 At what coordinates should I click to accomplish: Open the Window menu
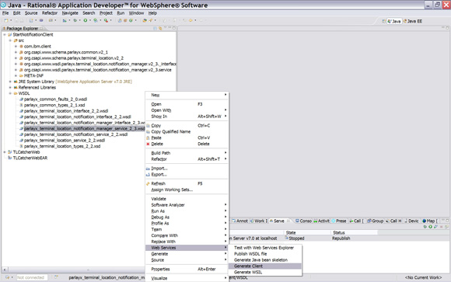tap(136, 13)
